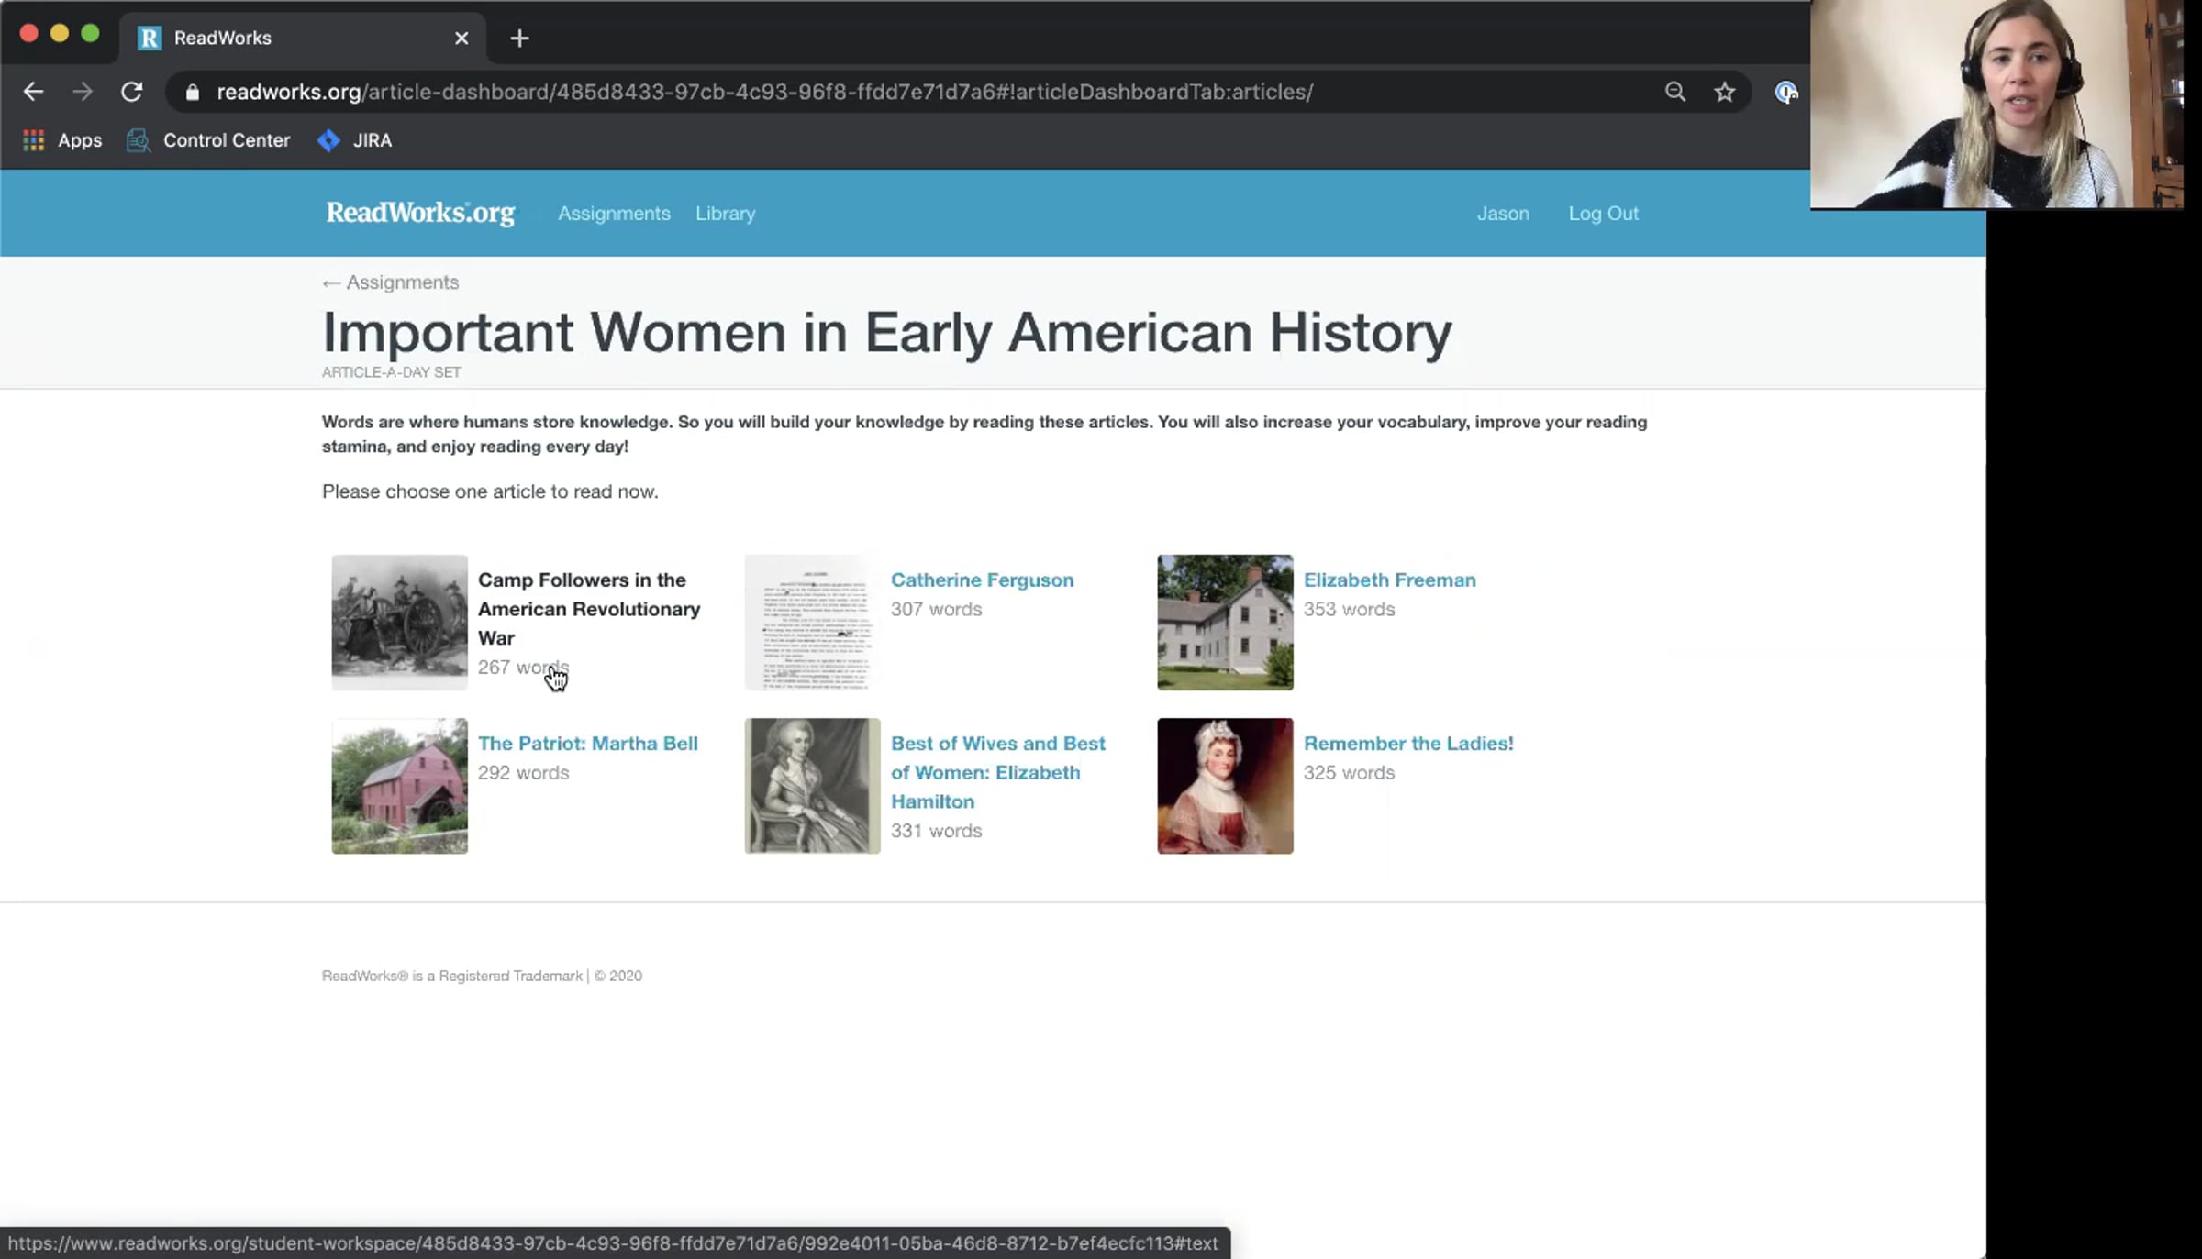Open the JIRA bookmark
Viewport: 2202px width, 1259px height.
[x=354, y=140]
